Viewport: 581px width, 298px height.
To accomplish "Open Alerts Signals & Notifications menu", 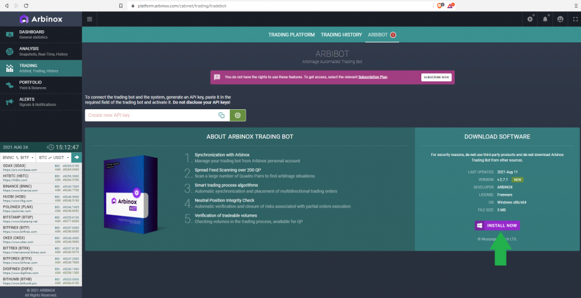I will pyautogui.click(x=41, y=102).
